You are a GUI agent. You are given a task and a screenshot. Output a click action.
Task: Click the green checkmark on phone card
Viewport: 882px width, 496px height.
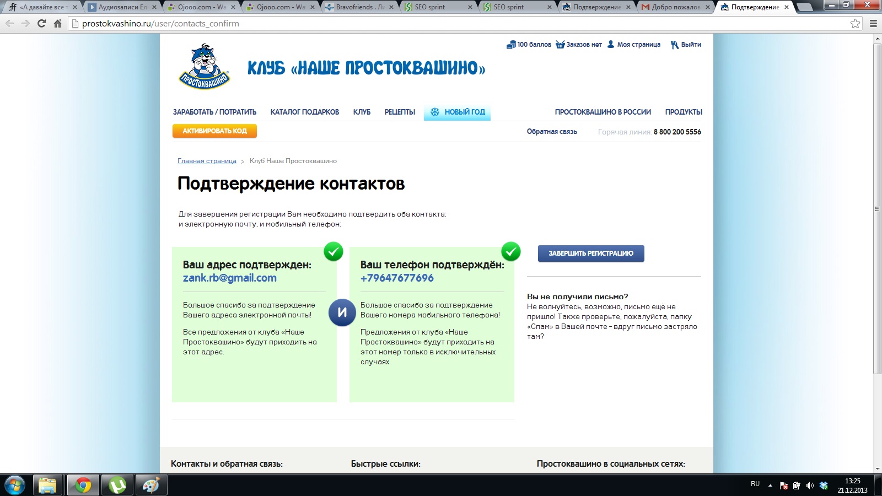coord(510,251)
